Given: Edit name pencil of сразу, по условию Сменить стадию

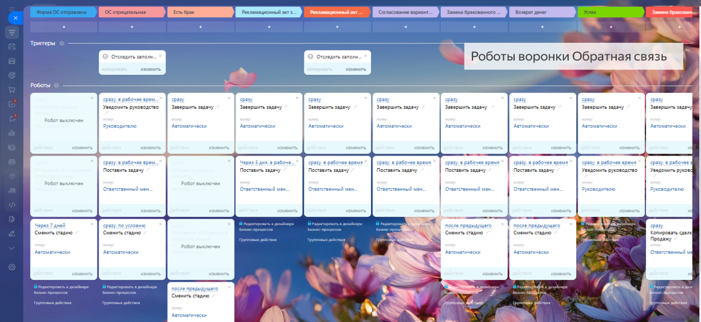Looking at the screenshot, I should tap(145, 232).
